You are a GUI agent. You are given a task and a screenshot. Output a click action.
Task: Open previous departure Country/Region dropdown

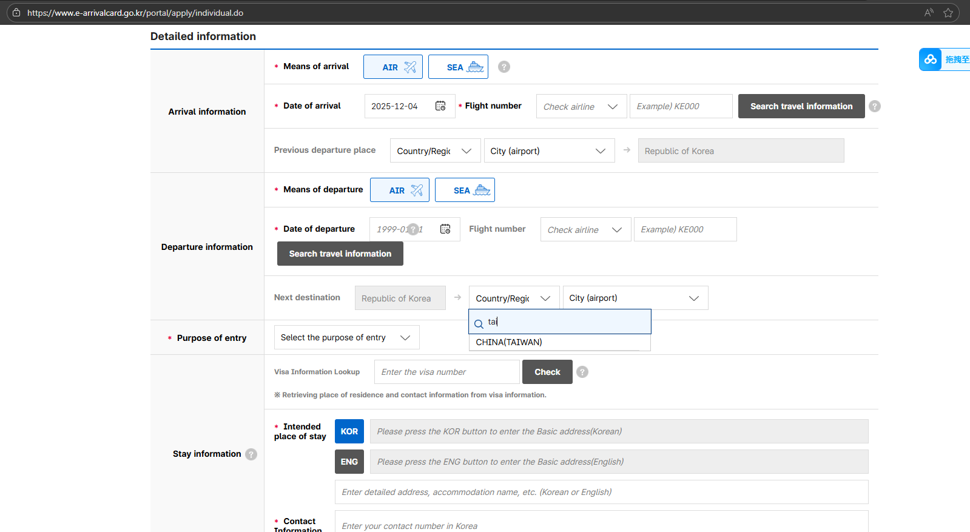click(x=435, y=151)
